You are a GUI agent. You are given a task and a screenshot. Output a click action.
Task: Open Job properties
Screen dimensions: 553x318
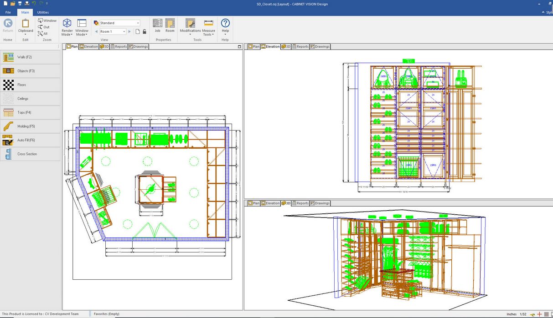[x=157, y=26]
